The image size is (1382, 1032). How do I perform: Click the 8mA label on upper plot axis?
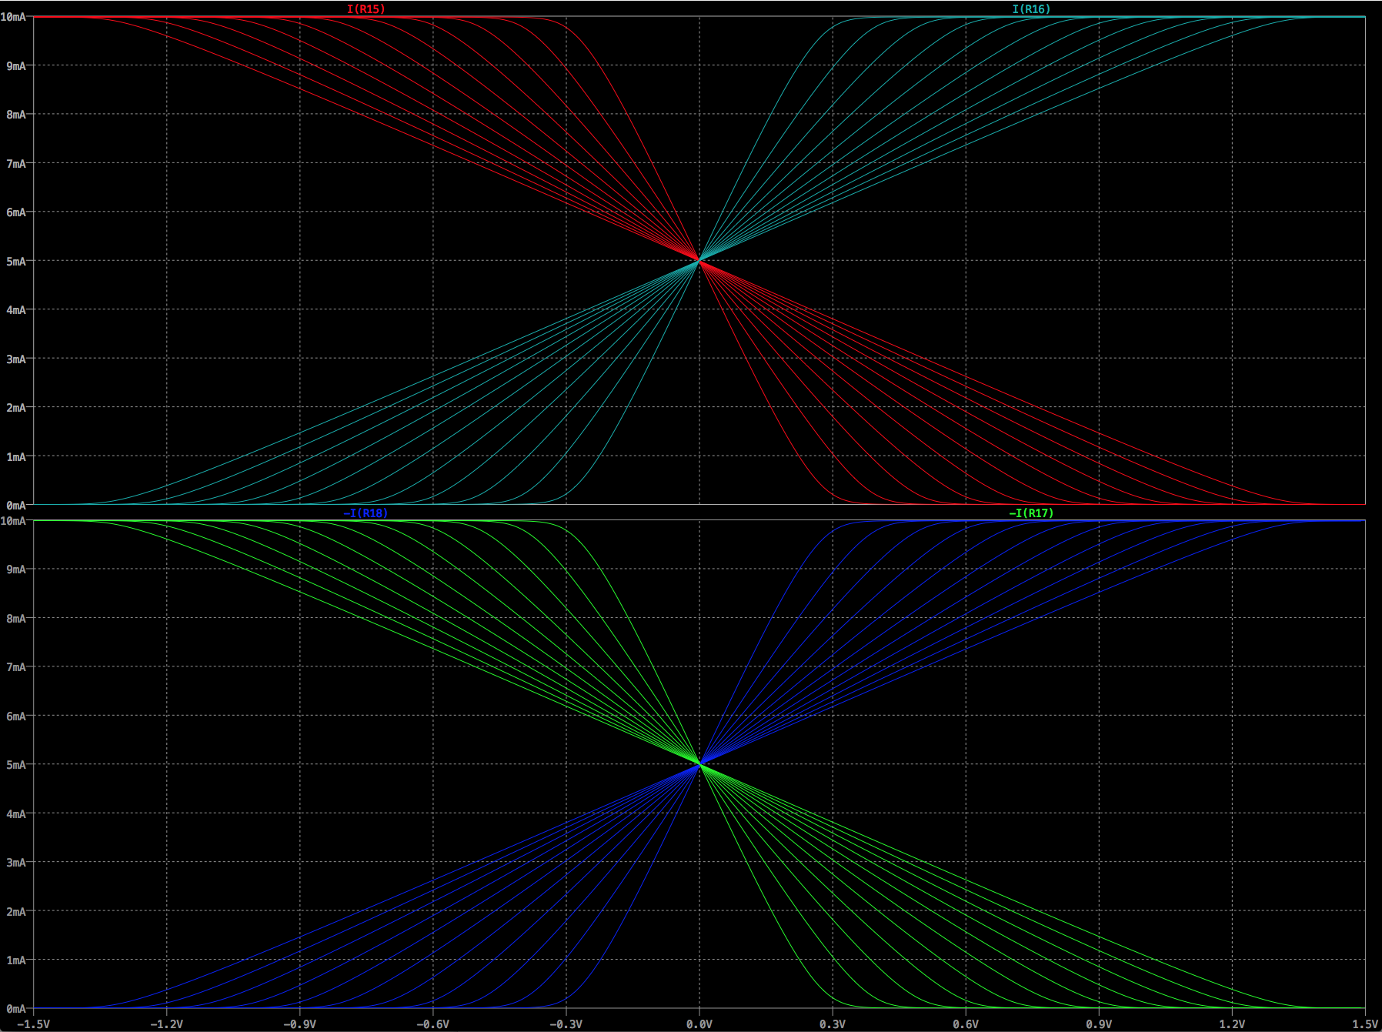(16, 115)
